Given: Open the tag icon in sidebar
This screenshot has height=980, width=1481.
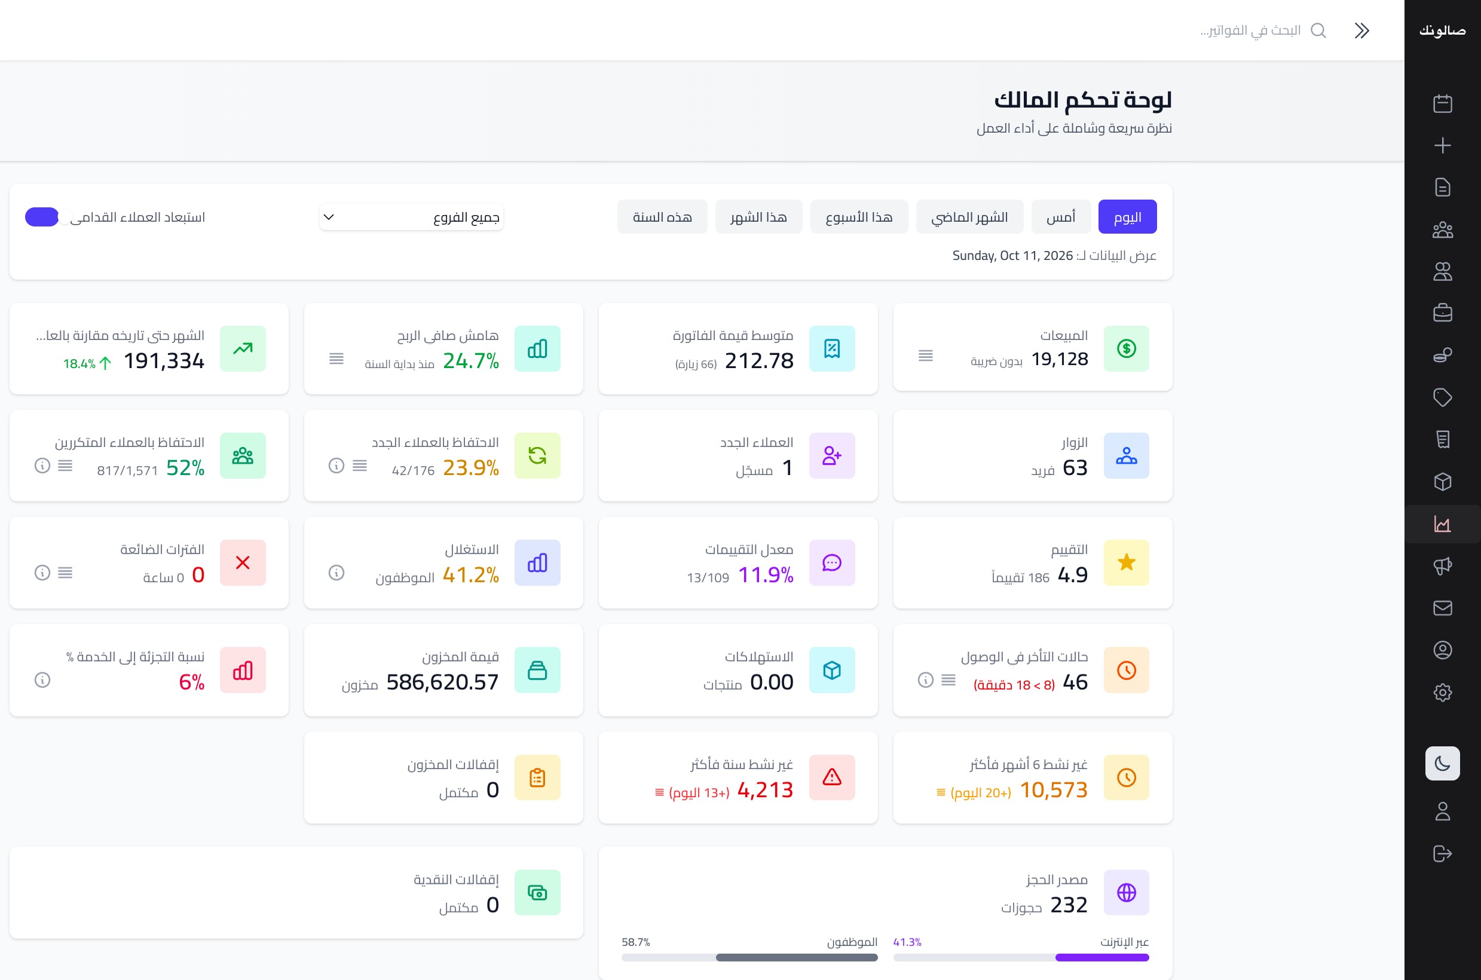Looking at the screenshot, I should [1442, 397].
